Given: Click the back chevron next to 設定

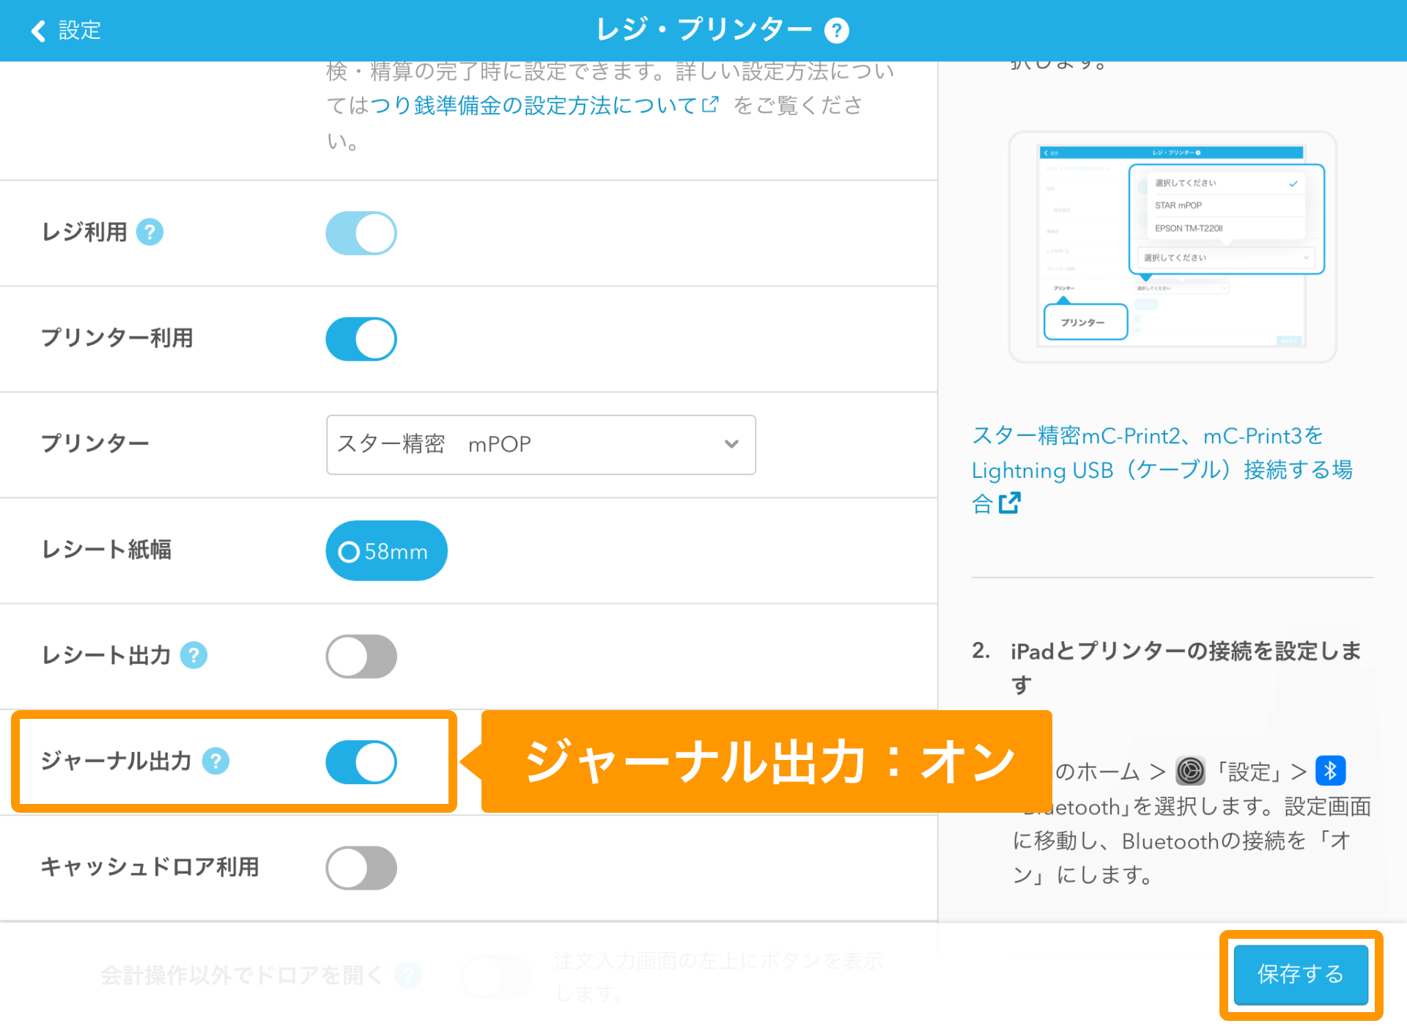Looking at the screenshot, I should (x=38, y=31).
